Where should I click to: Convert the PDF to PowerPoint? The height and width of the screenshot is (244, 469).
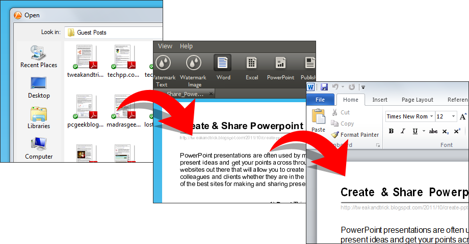point(280,68)
